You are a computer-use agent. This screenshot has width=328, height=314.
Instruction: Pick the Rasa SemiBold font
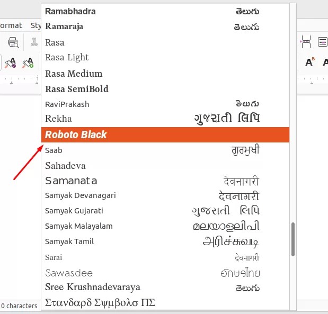point(165,89)
